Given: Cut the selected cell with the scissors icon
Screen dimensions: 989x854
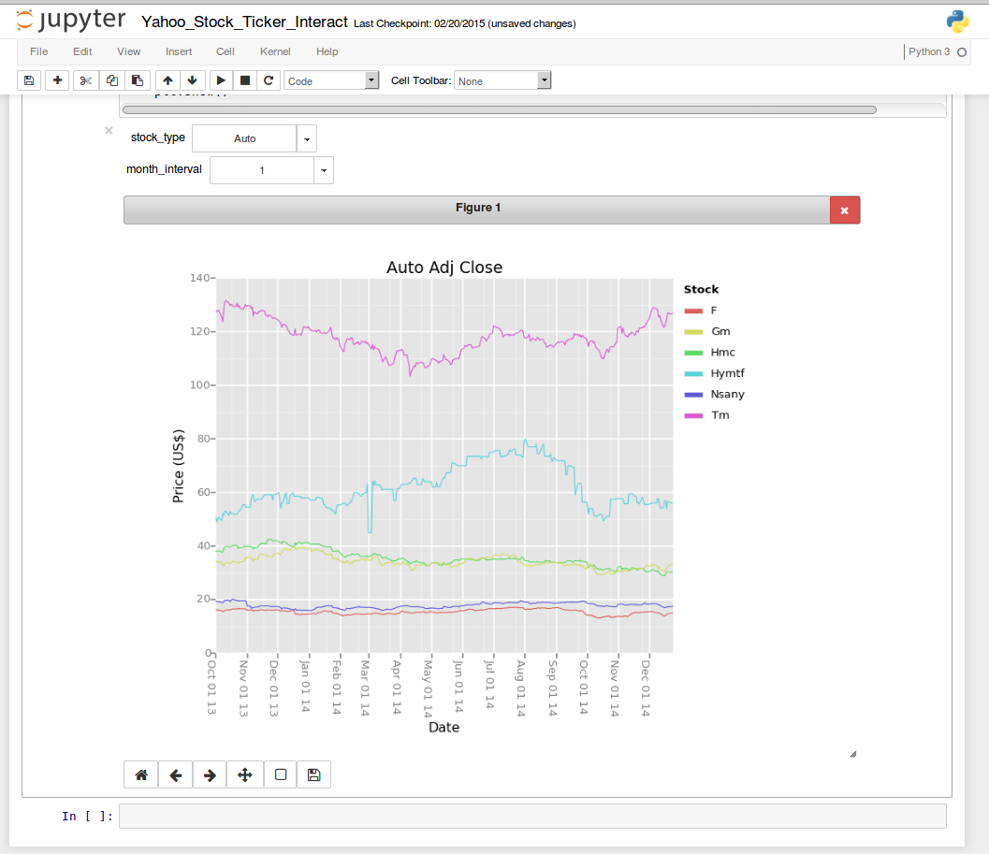Looking at the screenshot, I should click(86, 80).
